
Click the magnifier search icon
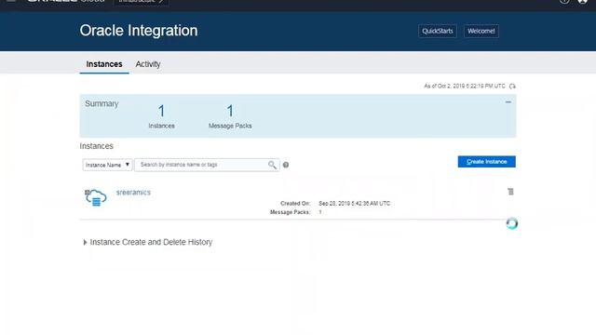[x=272, y=165]
